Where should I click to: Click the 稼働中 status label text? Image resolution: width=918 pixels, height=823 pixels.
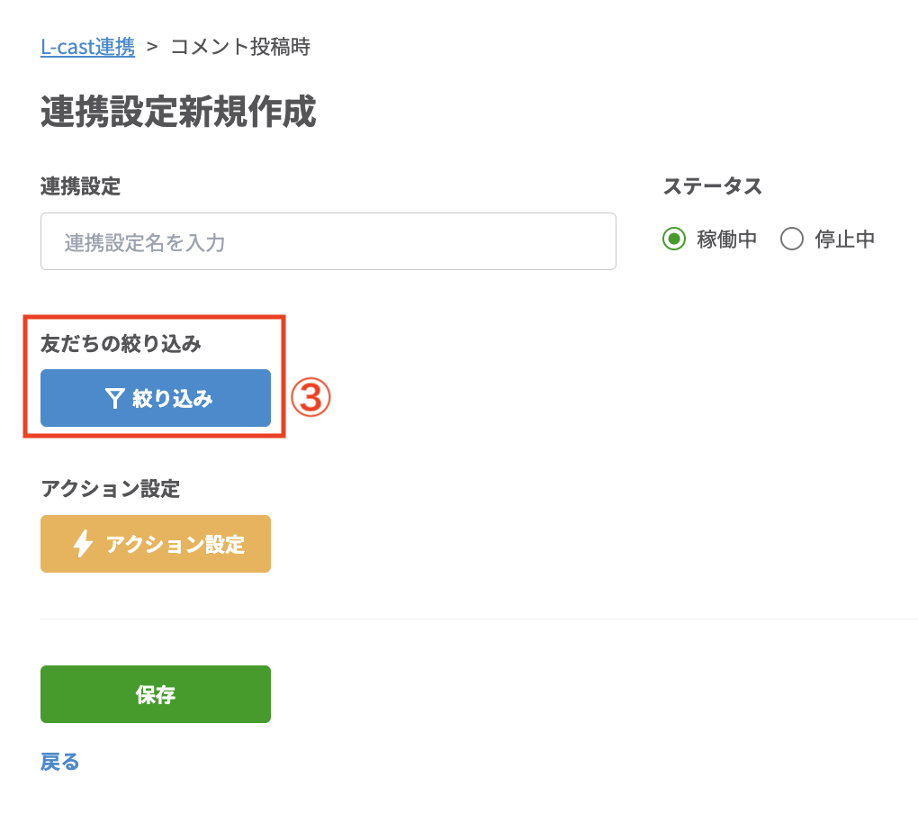[726, 240]
